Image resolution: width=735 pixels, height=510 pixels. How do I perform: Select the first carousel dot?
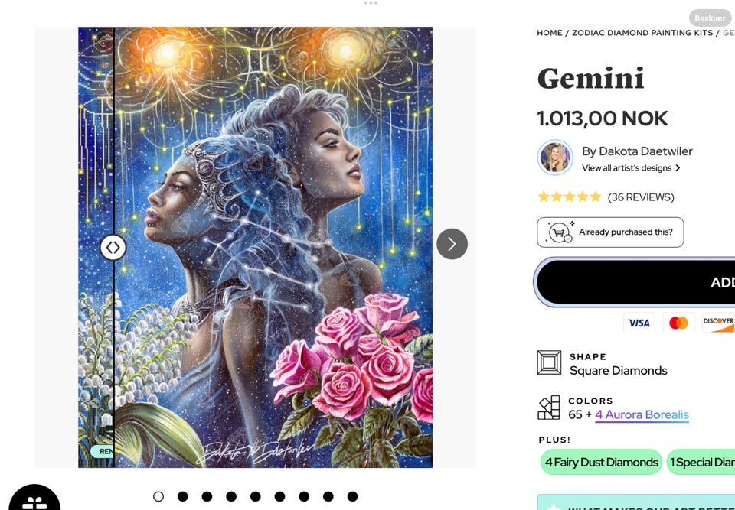[158, 496]
